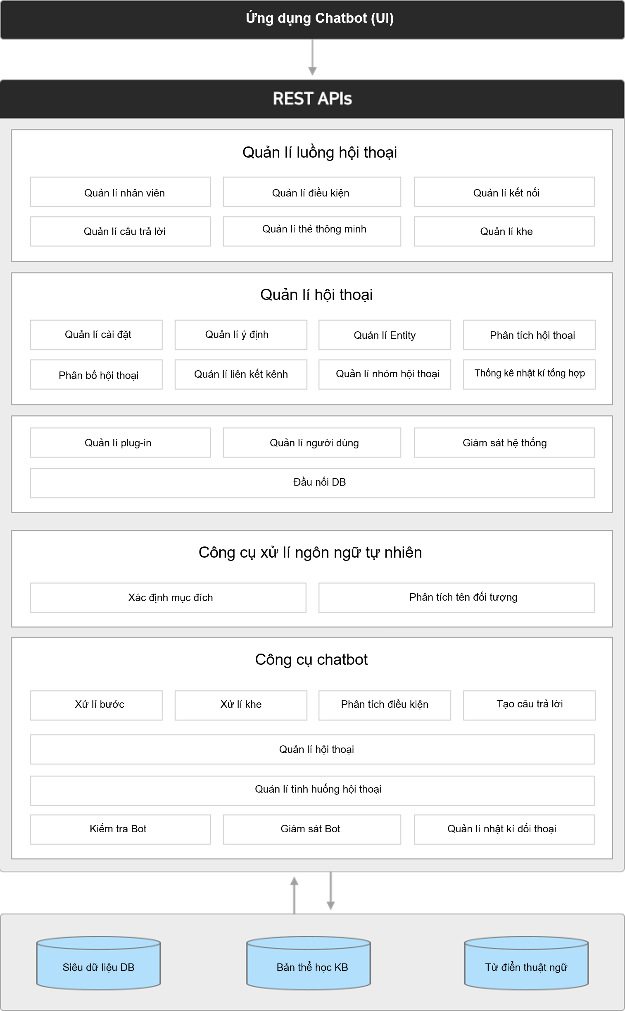Open the Quản lí thẻ thông minh box
Image resolution: width=625 pixels, height=1011 pixels.
click(311, 231)
